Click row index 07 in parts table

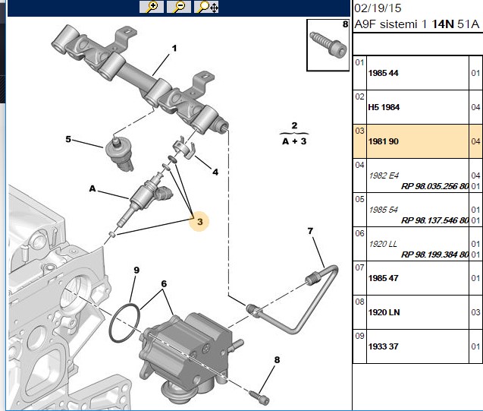click(359, 268)
